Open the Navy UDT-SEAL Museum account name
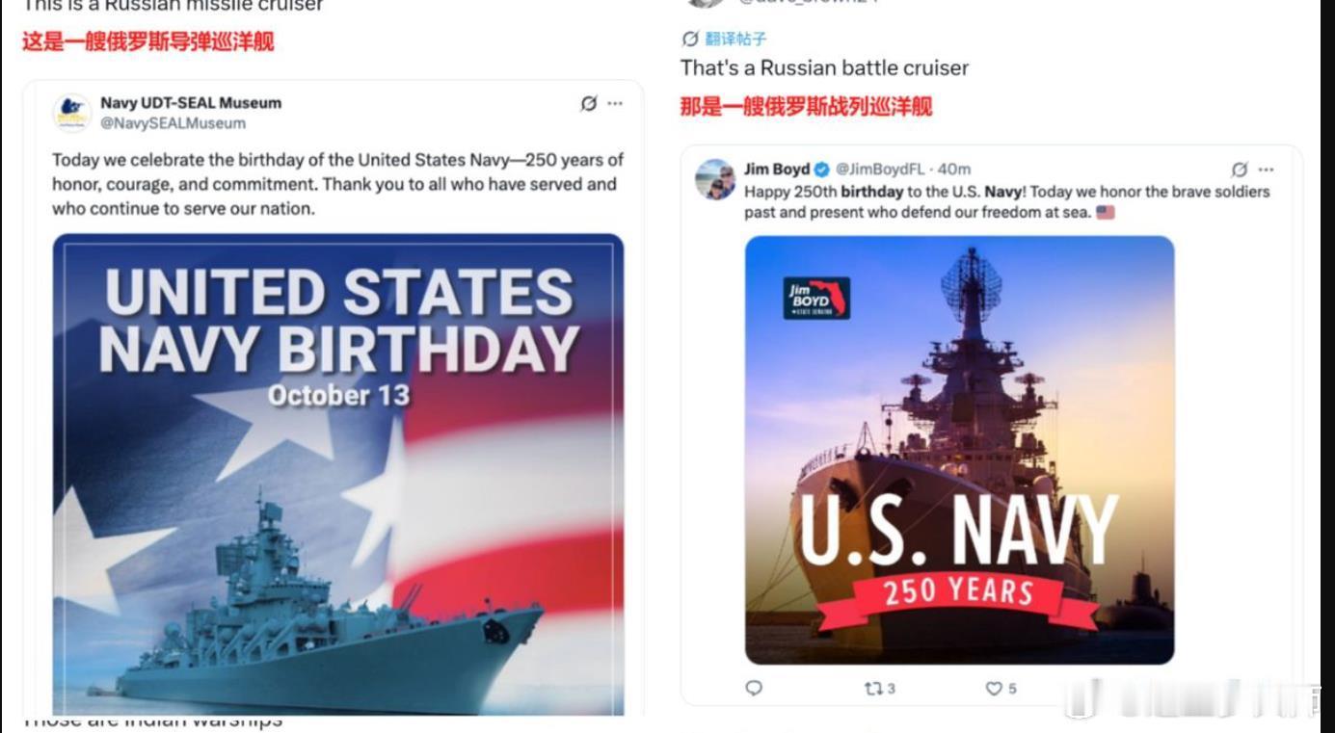 (x=191, y=103)
